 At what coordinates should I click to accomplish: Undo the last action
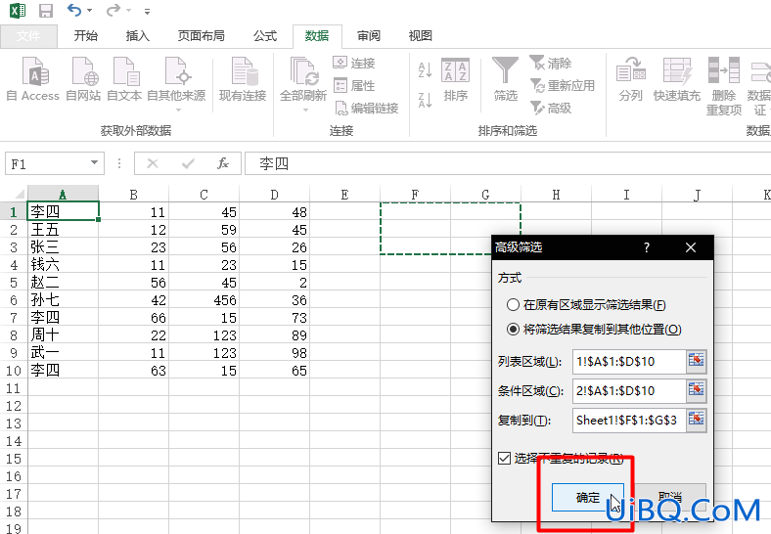[74, 10]
